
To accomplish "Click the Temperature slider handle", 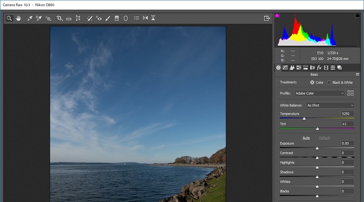I will point(304,119).
